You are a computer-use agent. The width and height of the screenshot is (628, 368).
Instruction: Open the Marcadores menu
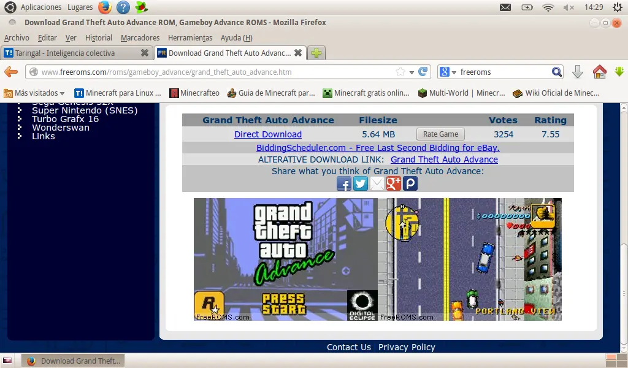140,37
